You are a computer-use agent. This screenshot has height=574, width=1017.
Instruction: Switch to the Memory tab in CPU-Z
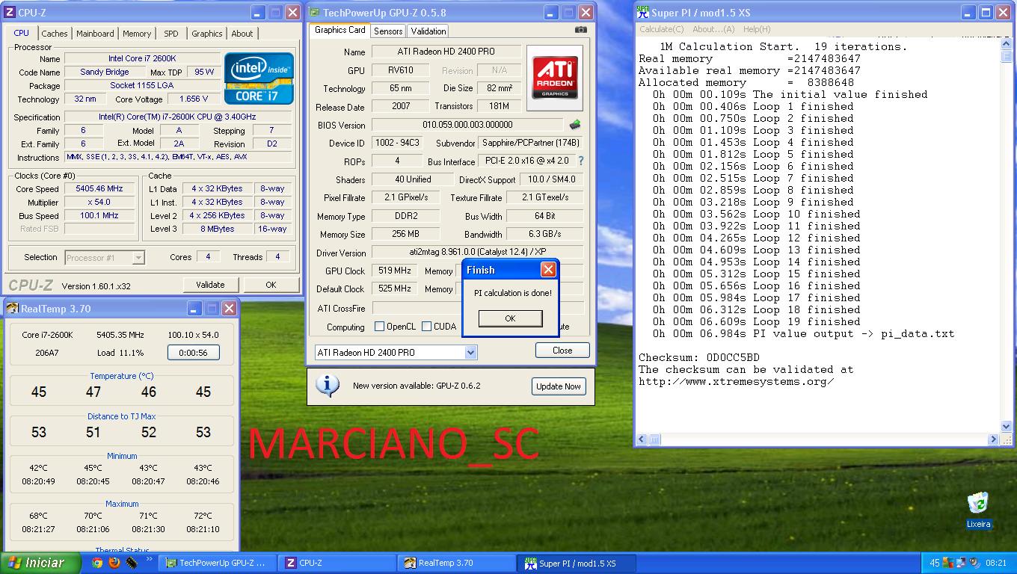[x=137, y=34]
